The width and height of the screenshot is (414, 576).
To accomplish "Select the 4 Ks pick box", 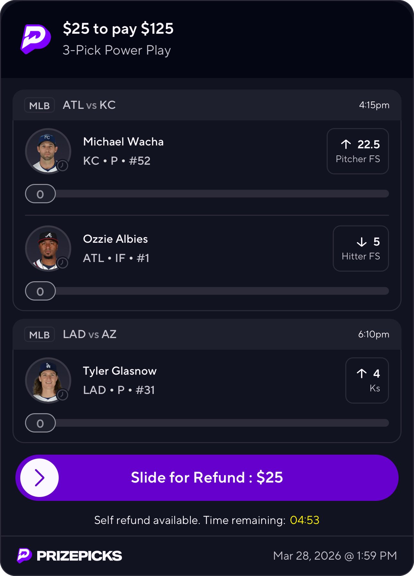I will coord(367,380).
